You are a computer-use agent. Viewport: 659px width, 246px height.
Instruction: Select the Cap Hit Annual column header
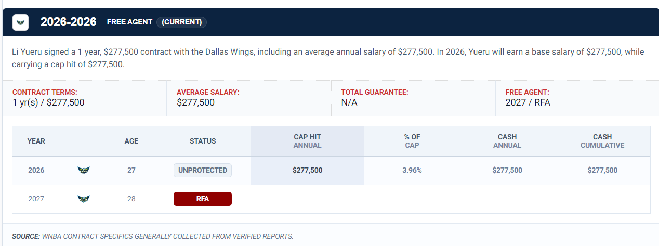(307, 141)
